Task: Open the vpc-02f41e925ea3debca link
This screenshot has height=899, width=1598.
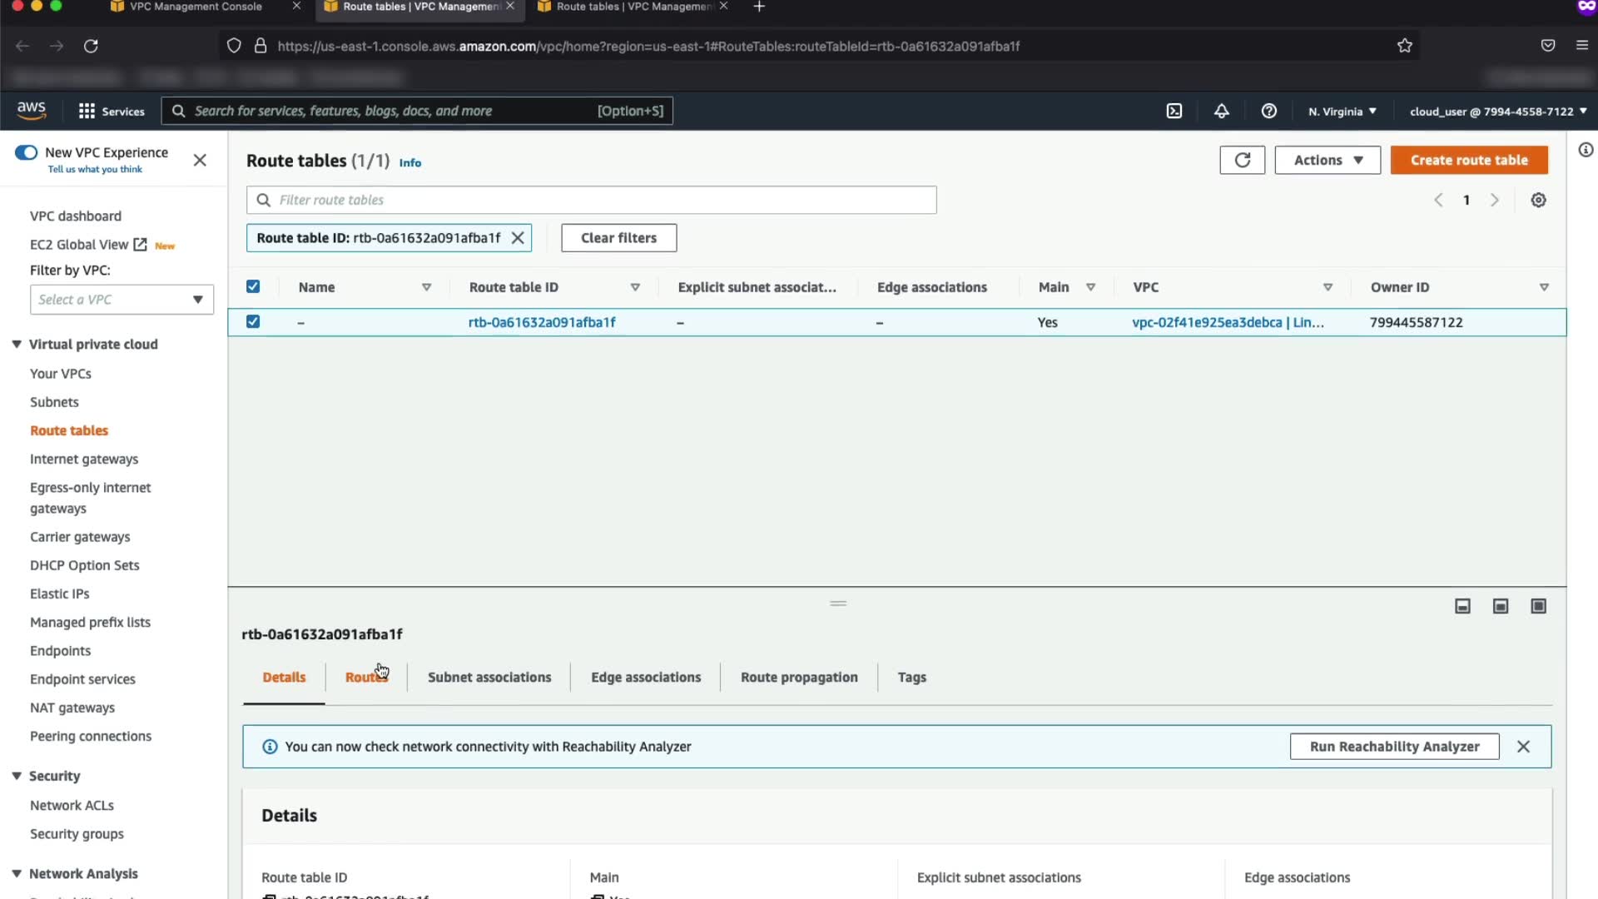Action: [x=1207, y=322]
